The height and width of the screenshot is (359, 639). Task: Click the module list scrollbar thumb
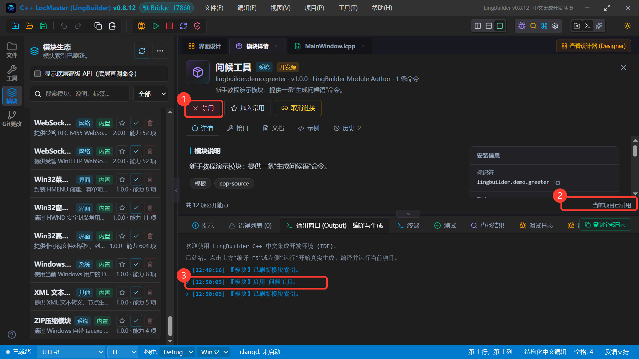(170, 326)
